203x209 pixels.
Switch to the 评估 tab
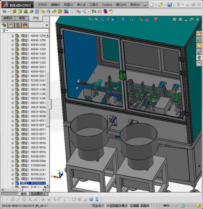pyautogui.click(x=36, y=18)
